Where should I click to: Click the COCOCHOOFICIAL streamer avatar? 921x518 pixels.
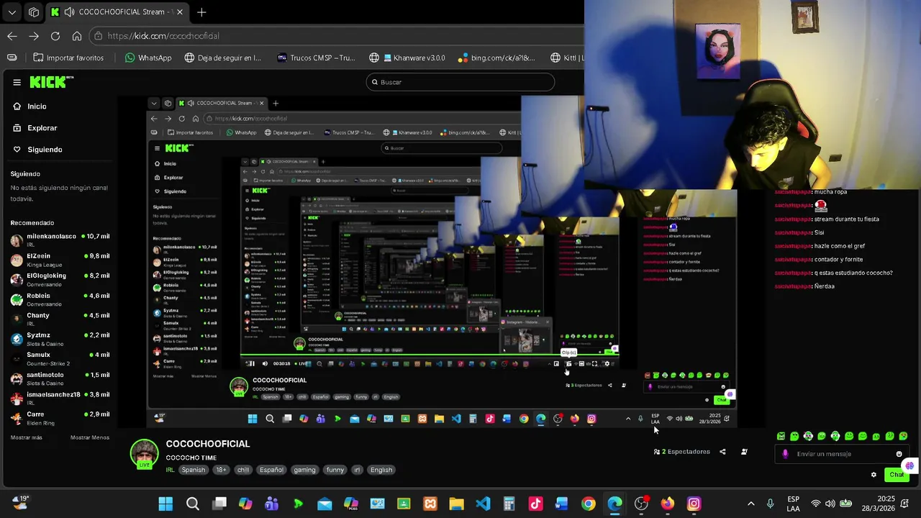(144, 453)
